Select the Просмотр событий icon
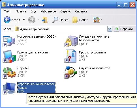The width and height of the screenshot is (137, 108). click(x=70, y=56)
